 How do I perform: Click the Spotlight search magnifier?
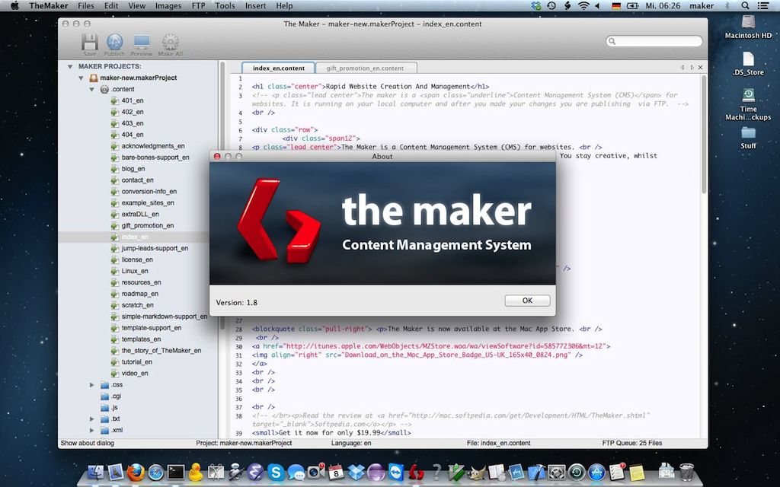745,5
